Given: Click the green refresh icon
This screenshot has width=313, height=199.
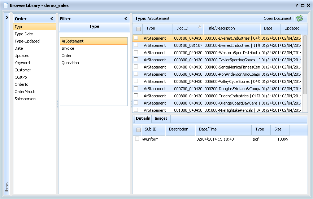Looking at the screenshot, I should 299,19.
